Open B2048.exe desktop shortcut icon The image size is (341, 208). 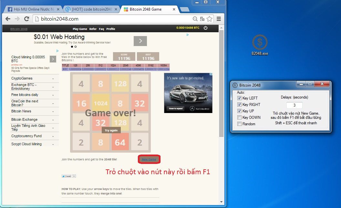[x=260, y=45]
